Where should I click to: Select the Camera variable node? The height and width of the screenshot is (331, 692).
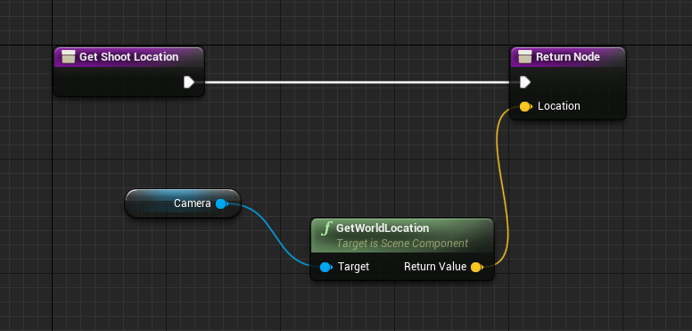click(x=183, y=203)
